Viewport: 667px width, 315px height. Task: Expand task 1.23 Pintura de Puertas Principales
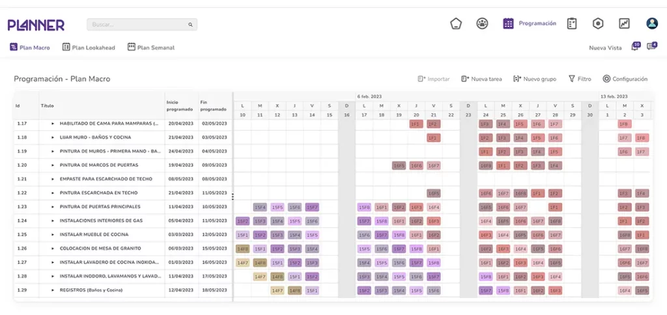pos(53,207)
